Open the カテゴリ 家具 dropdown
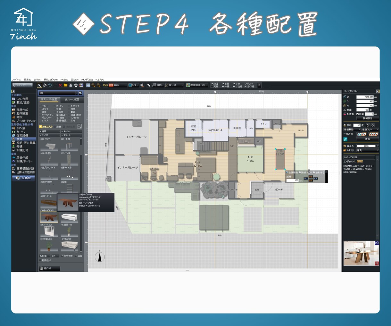The height and width of the screenshot is (326, 391). point(368,150)
